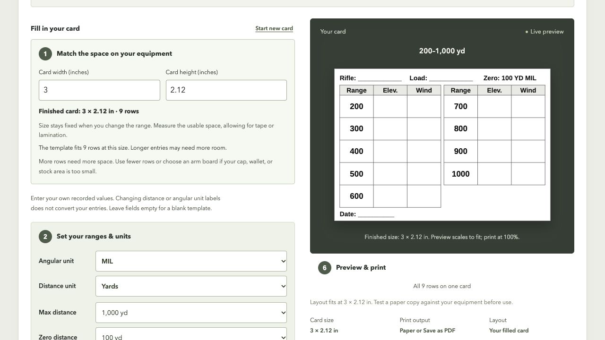Click Zero: 100 YD MIL text
This screenshot has height=340, width=605.
(510, 78)
